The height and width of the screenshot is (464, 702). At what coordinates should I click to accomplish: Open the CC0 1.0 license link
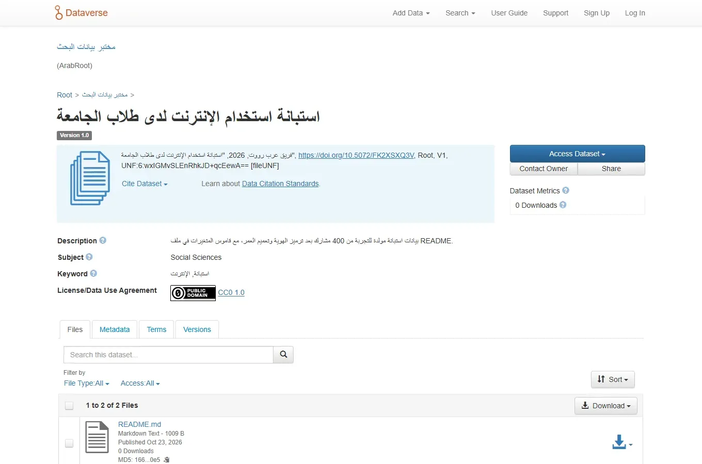[x=231, y=292]
